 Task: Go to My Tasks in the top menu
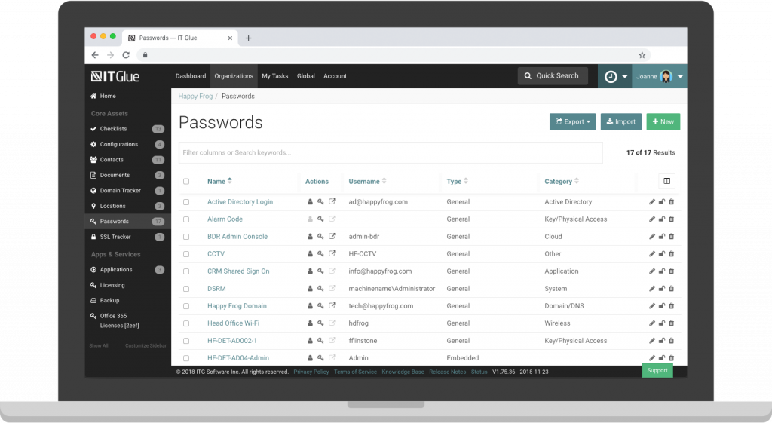coord(274,76)
